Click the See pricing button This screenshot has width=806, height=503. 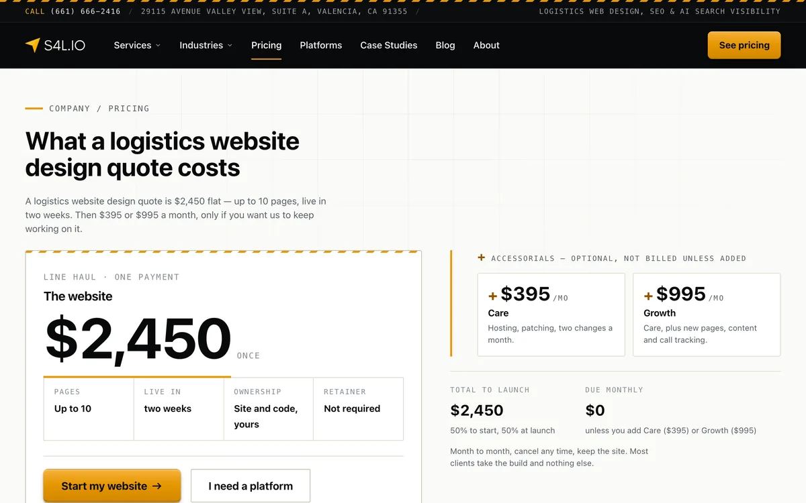point(744,45)
